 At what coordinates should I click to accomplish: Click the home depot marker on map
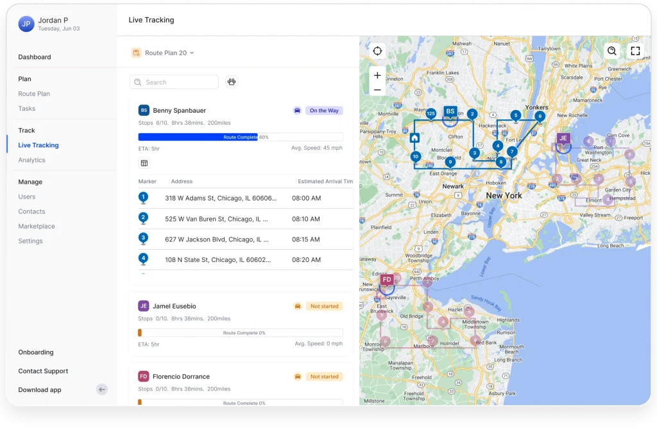(414, 138)
